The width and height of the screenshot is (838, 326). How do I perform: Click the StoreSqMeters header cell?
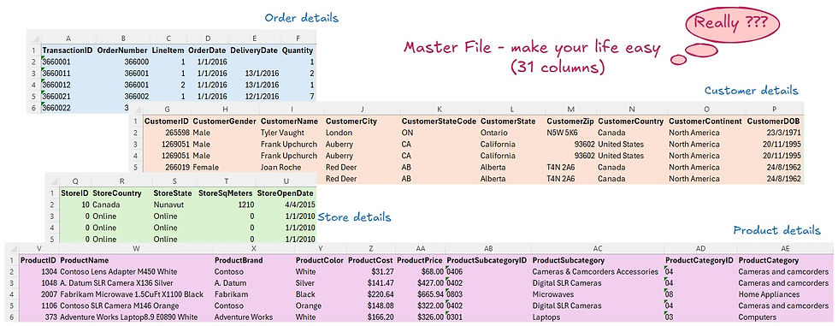(x=226, y=193)
